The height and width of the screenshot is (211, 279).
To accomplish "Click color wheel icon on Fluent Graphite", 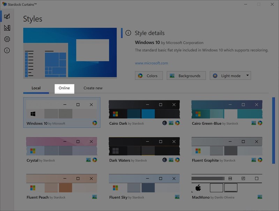I will 260,160.
